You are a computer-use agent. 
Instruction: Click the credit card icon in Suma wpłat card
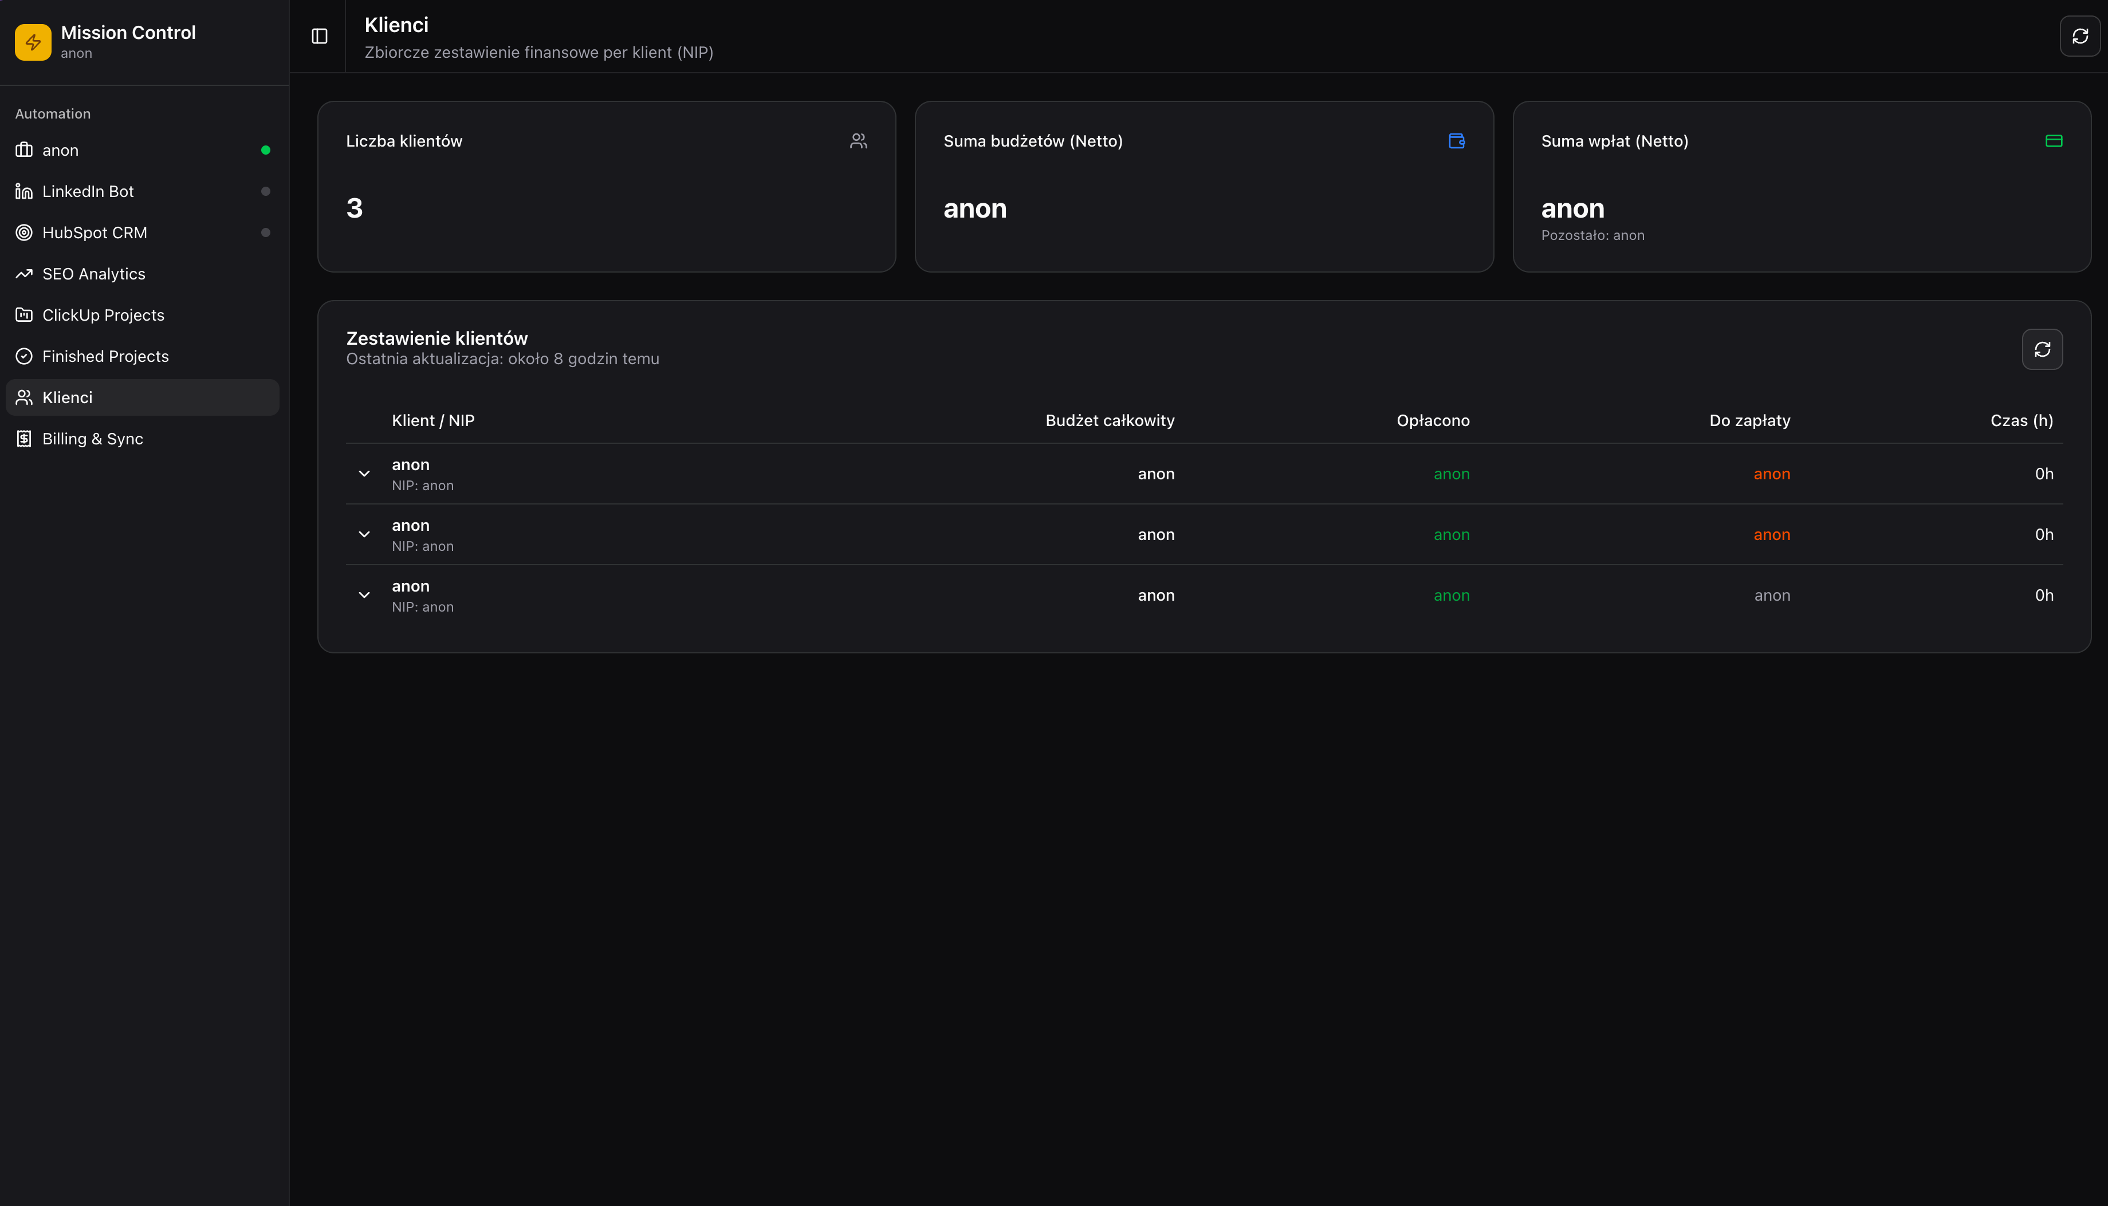coord(2054,141)
